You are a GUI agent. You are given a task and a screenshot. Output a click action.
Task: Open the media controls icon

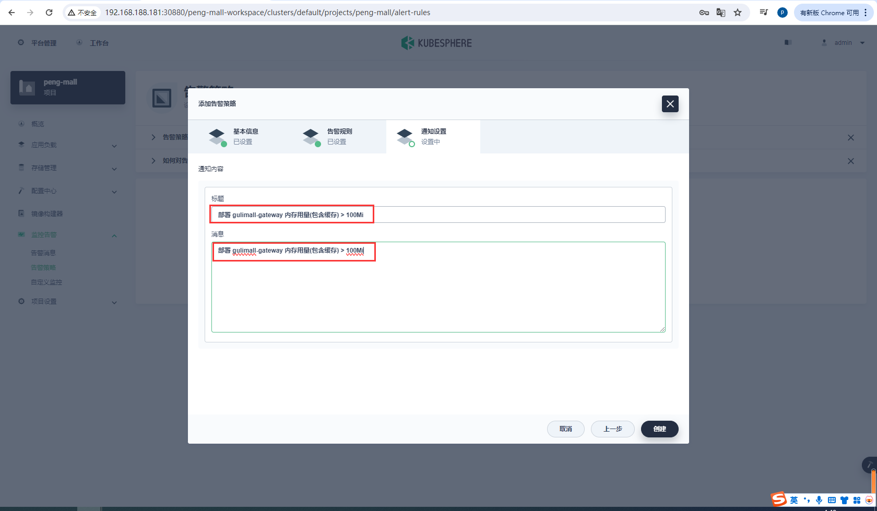[764, 13]
